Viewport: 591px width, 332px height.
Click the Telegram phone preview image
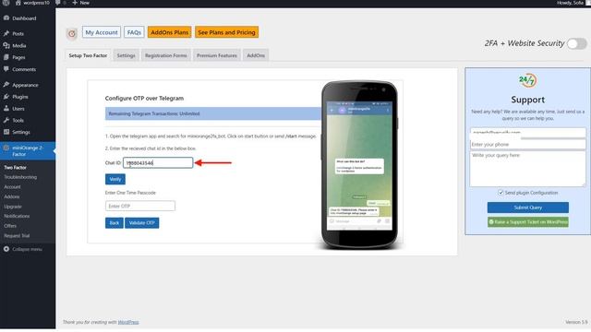click(x=359, y=164)
